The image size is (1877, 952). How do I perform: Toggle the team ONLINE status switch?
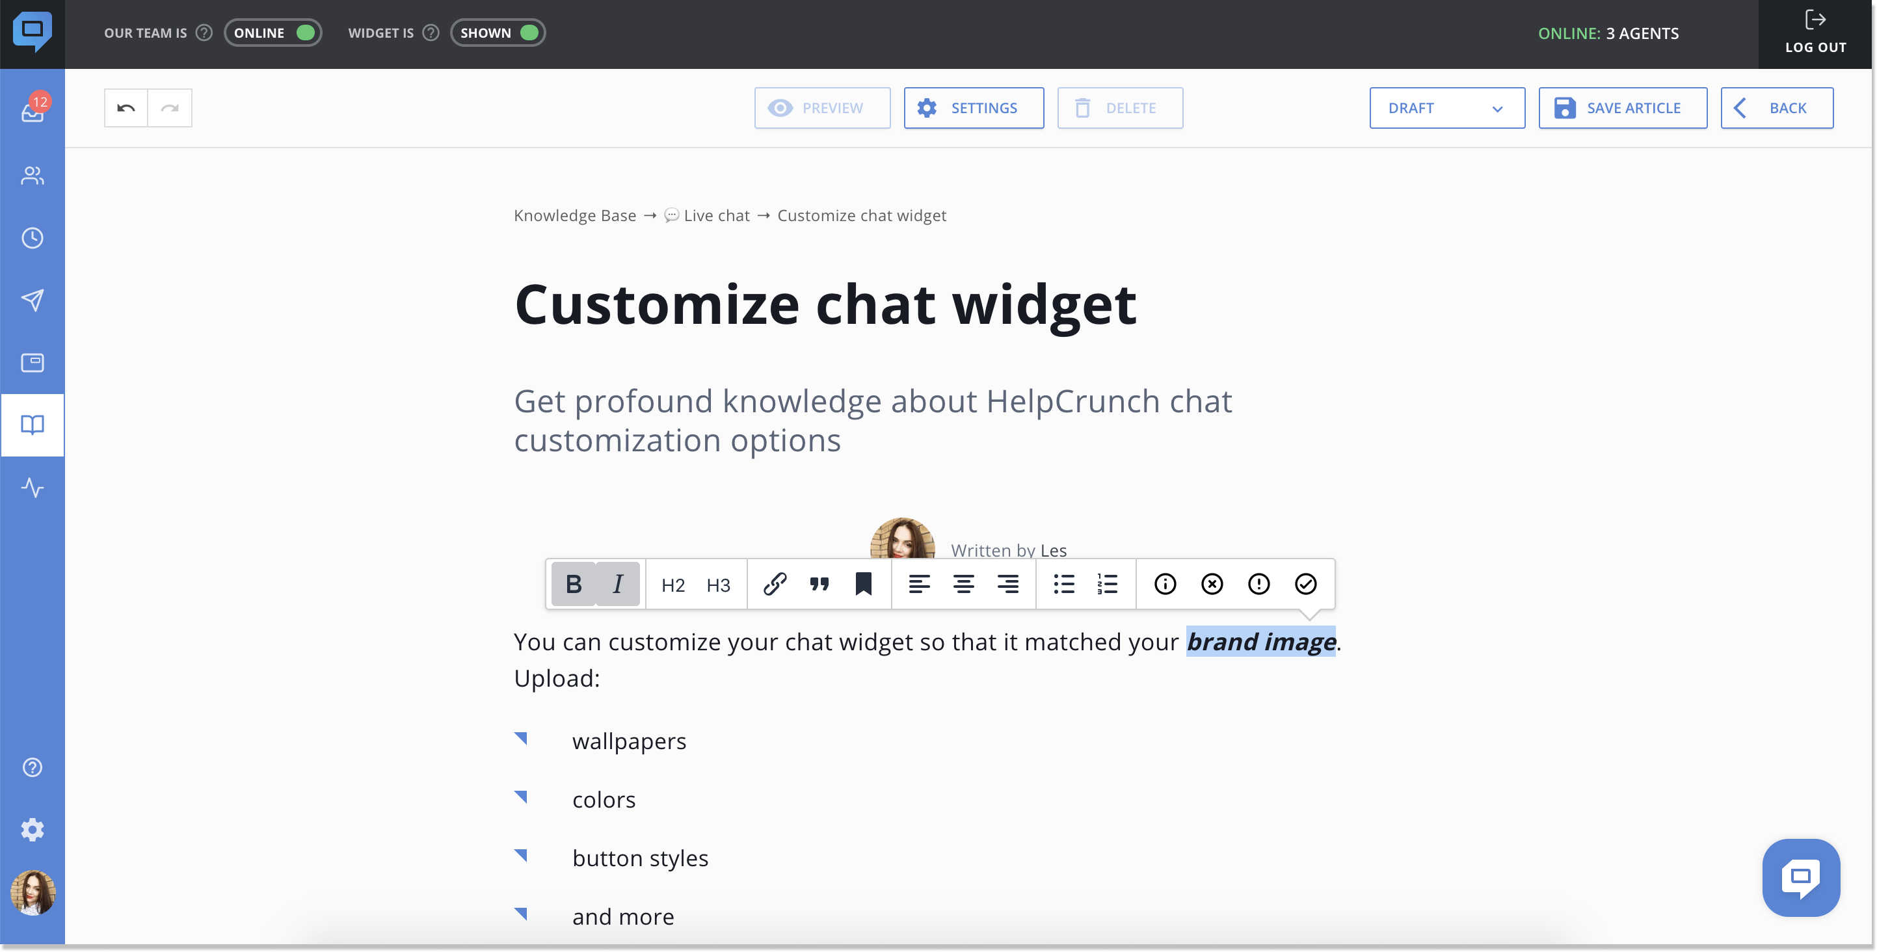click(x=273, y=33)
